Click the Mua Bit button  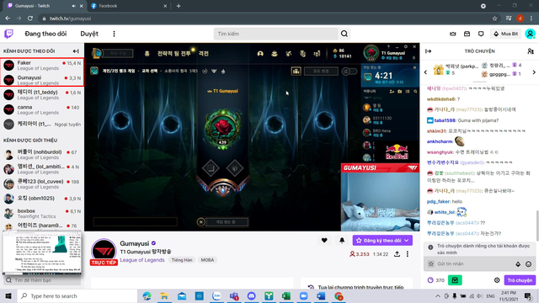click(x=505, y=34)
